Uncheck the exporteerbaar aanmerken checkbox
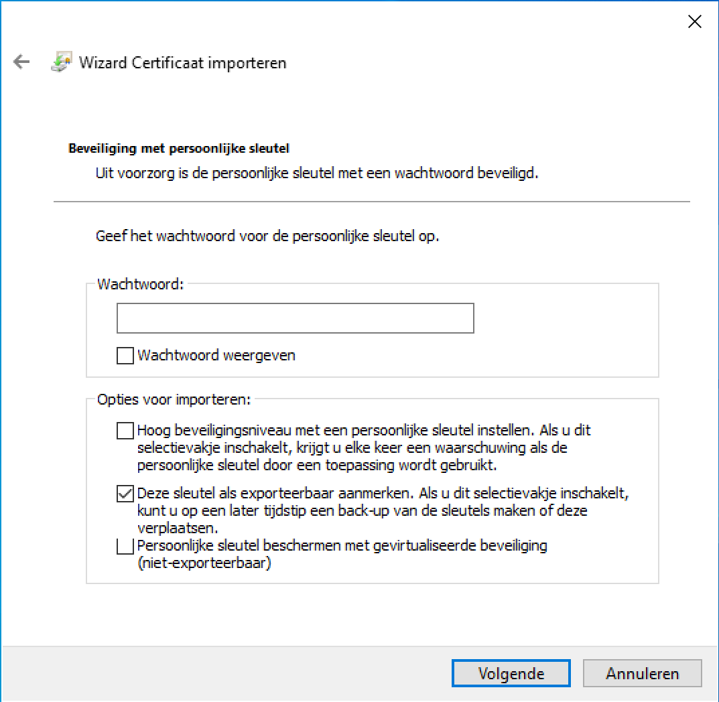The width and height of the screenshot is (719, 702). click(x=125, y=494)
